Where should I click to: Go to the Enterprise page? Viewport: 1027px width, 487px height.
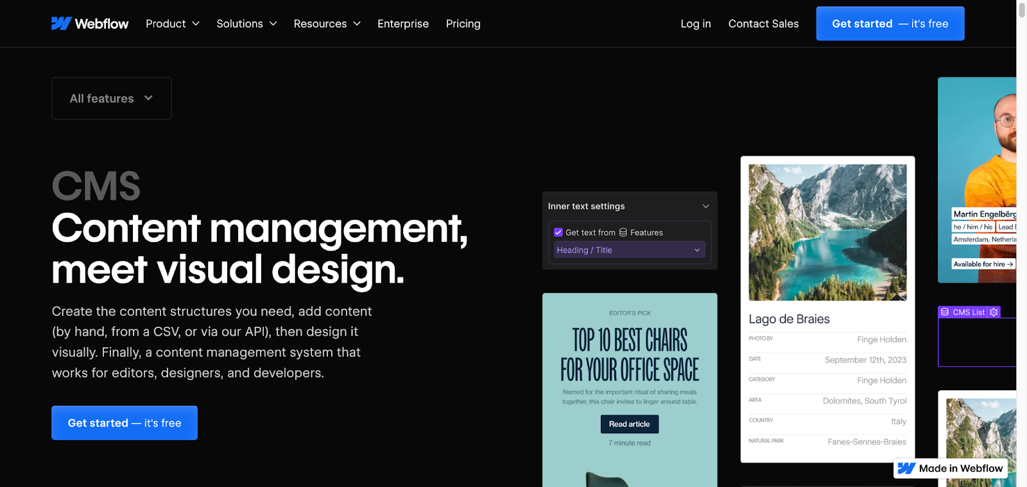[403, 24]
